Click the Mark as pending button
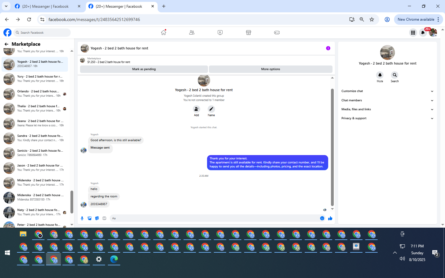The image size is (445, 278). tap(144, 69)
